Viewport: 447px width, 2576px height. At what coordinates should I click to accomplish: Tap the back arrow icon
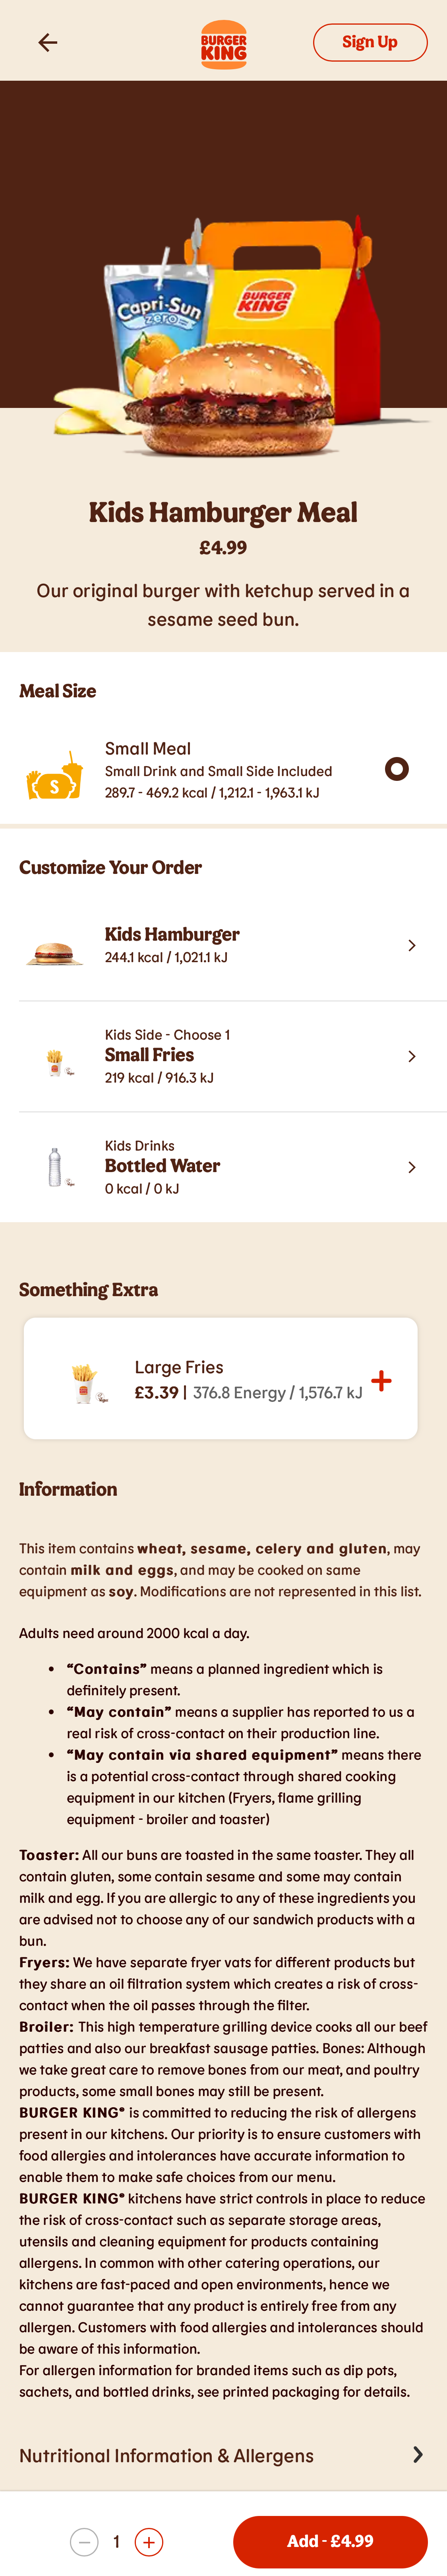tap(47, 42)
